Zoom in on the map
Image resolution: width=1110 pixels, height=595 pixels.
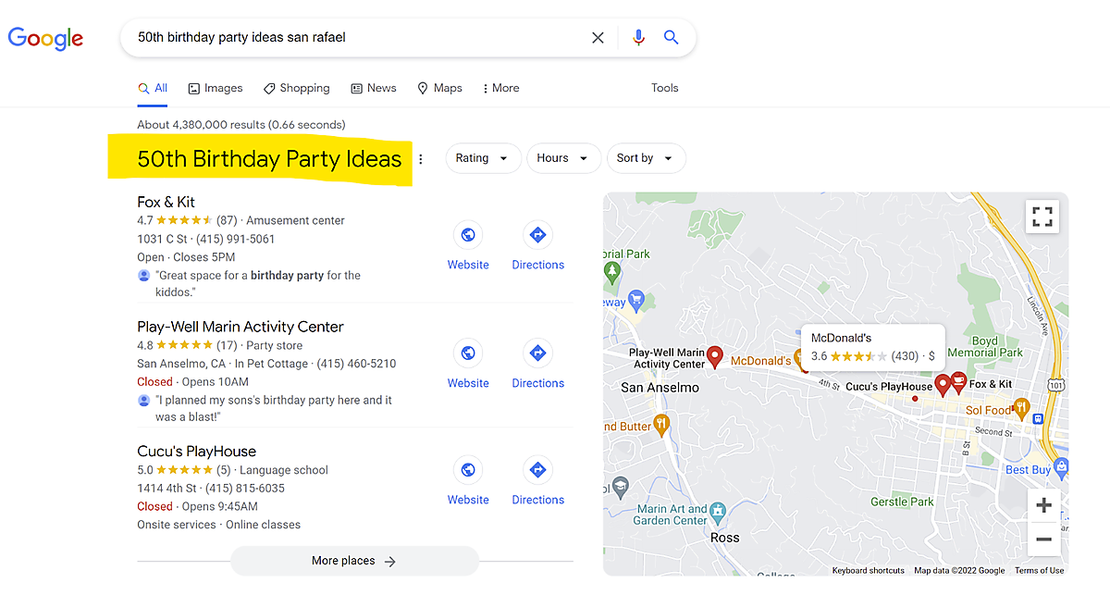pos(1043,505)
